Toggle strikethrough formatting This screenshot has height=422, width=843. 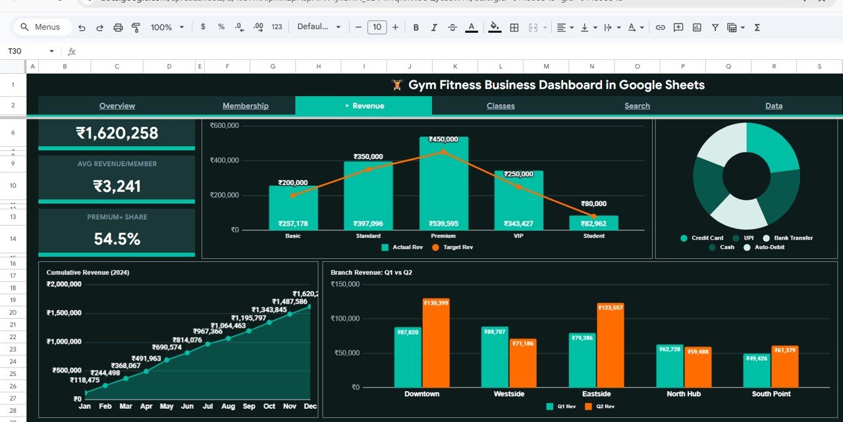[x=452, y=27]
